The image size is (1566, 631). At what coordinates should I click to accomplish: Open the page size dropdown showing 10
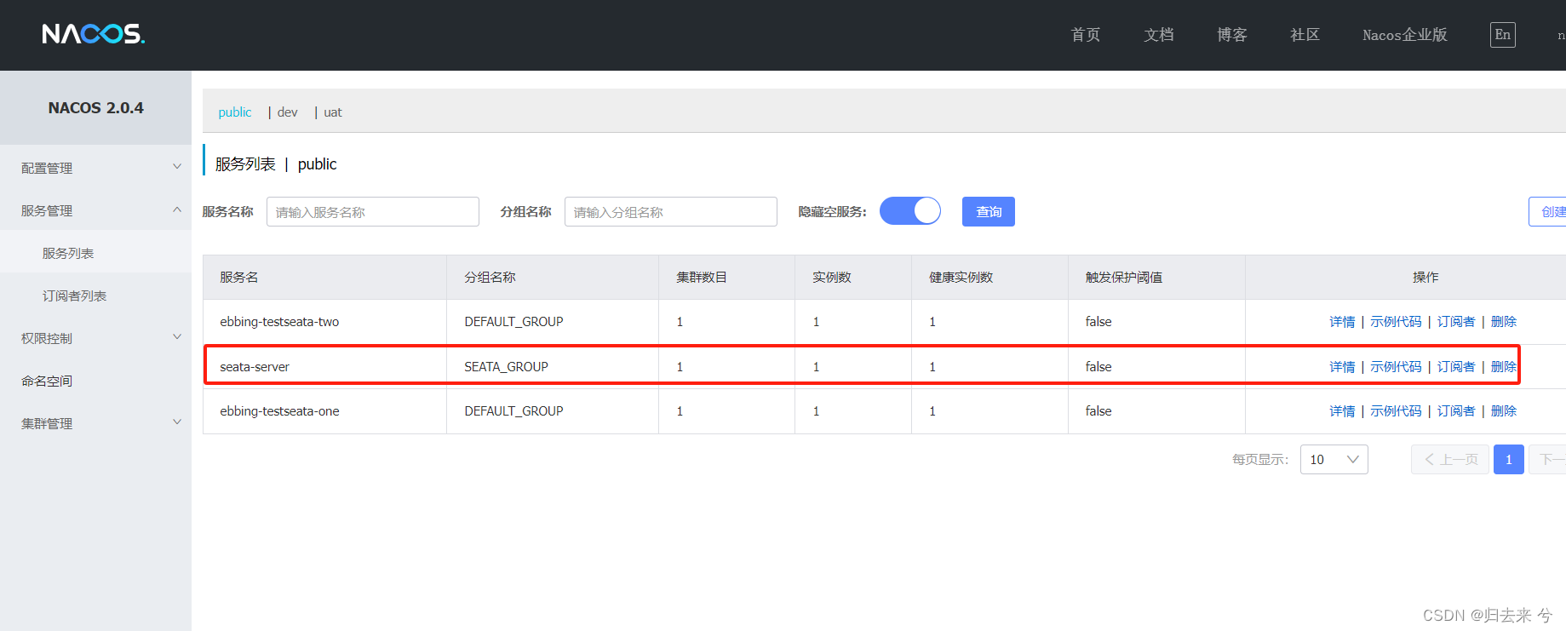point(1334,460)
